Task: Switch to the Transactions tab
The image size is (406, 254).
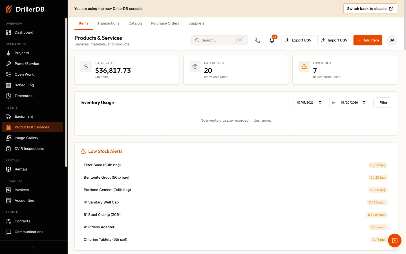Action: pyautogui.click(x=109, y=23)
